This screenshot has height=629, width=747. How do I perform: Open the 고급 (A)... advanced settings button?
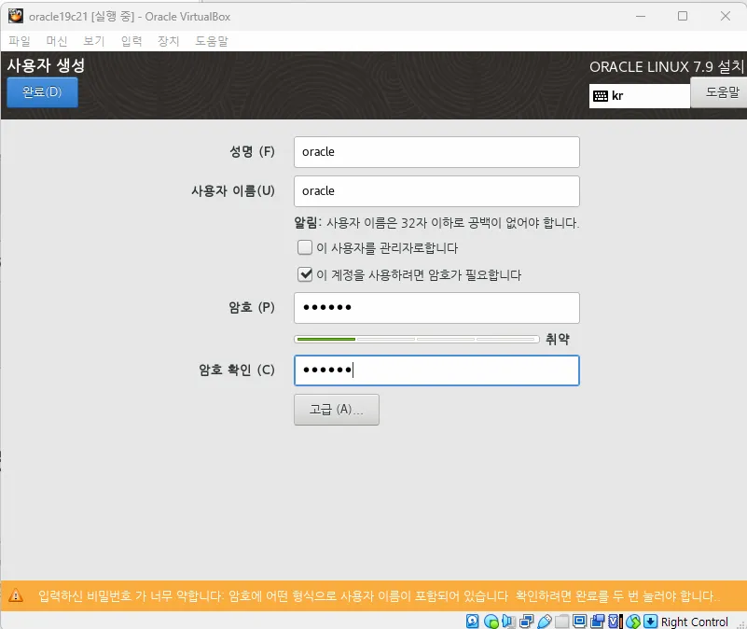pos(337,410)
